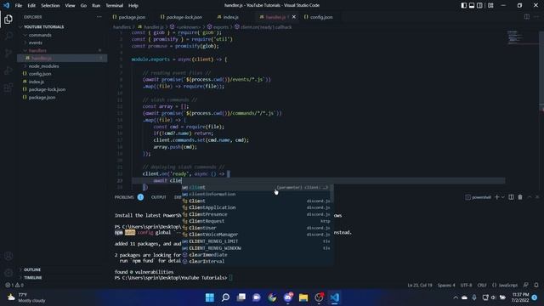Open the Manage gear icon

tap(8, 273)
